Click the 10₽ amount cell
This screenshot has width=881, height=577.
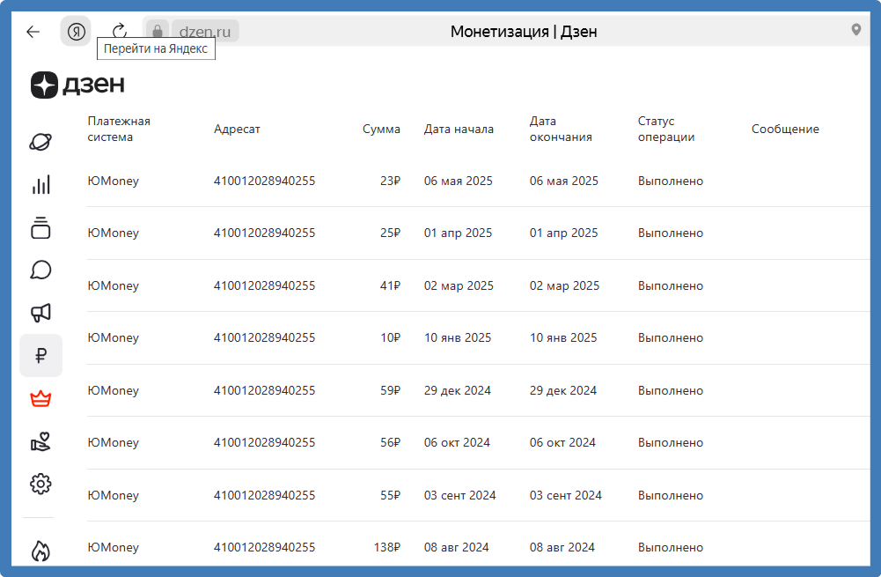click(x=390, y=337)
